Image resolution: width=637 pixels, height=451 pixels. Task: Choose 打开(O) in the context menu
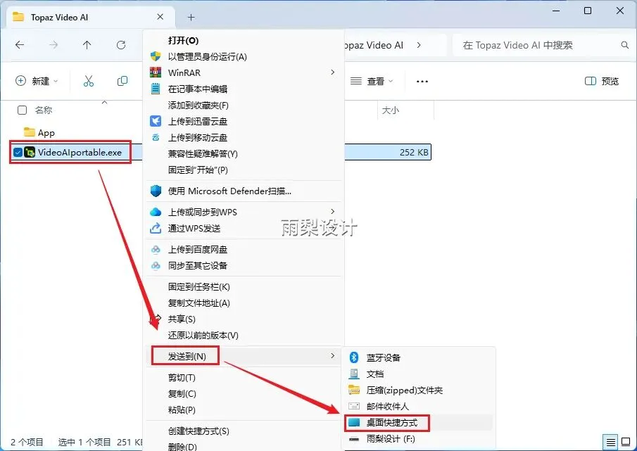tap(244, 41)
